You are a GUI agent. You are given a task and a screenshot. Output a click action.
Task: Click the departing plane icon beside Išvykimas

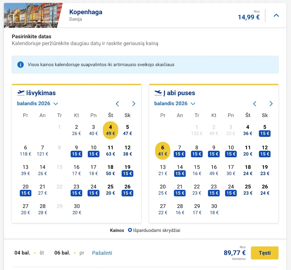[x=21, y=93]
